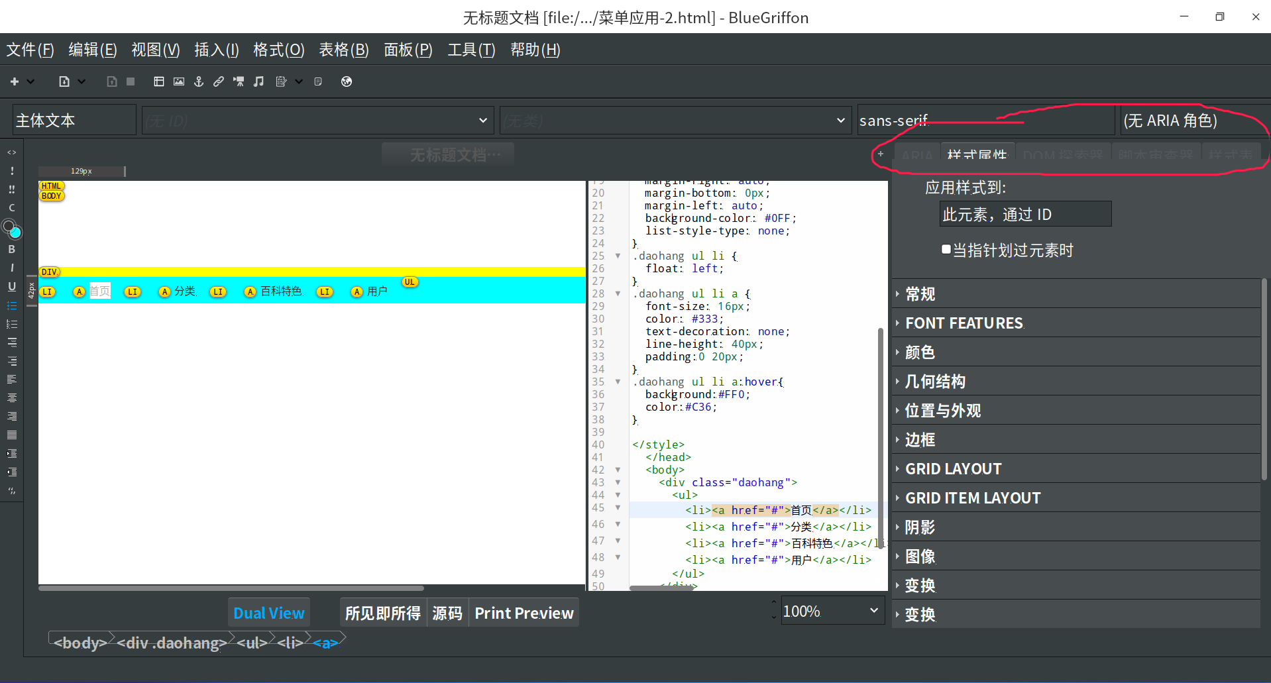Open the class dropdown showing 无类
Viewport: 1271px width, 683px height.
click(675, 120)
